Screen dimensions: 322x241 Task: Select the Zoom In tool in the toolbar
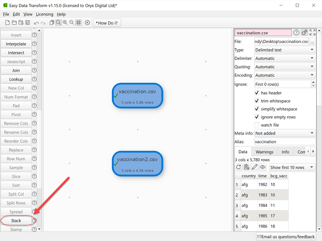(65, 22)
